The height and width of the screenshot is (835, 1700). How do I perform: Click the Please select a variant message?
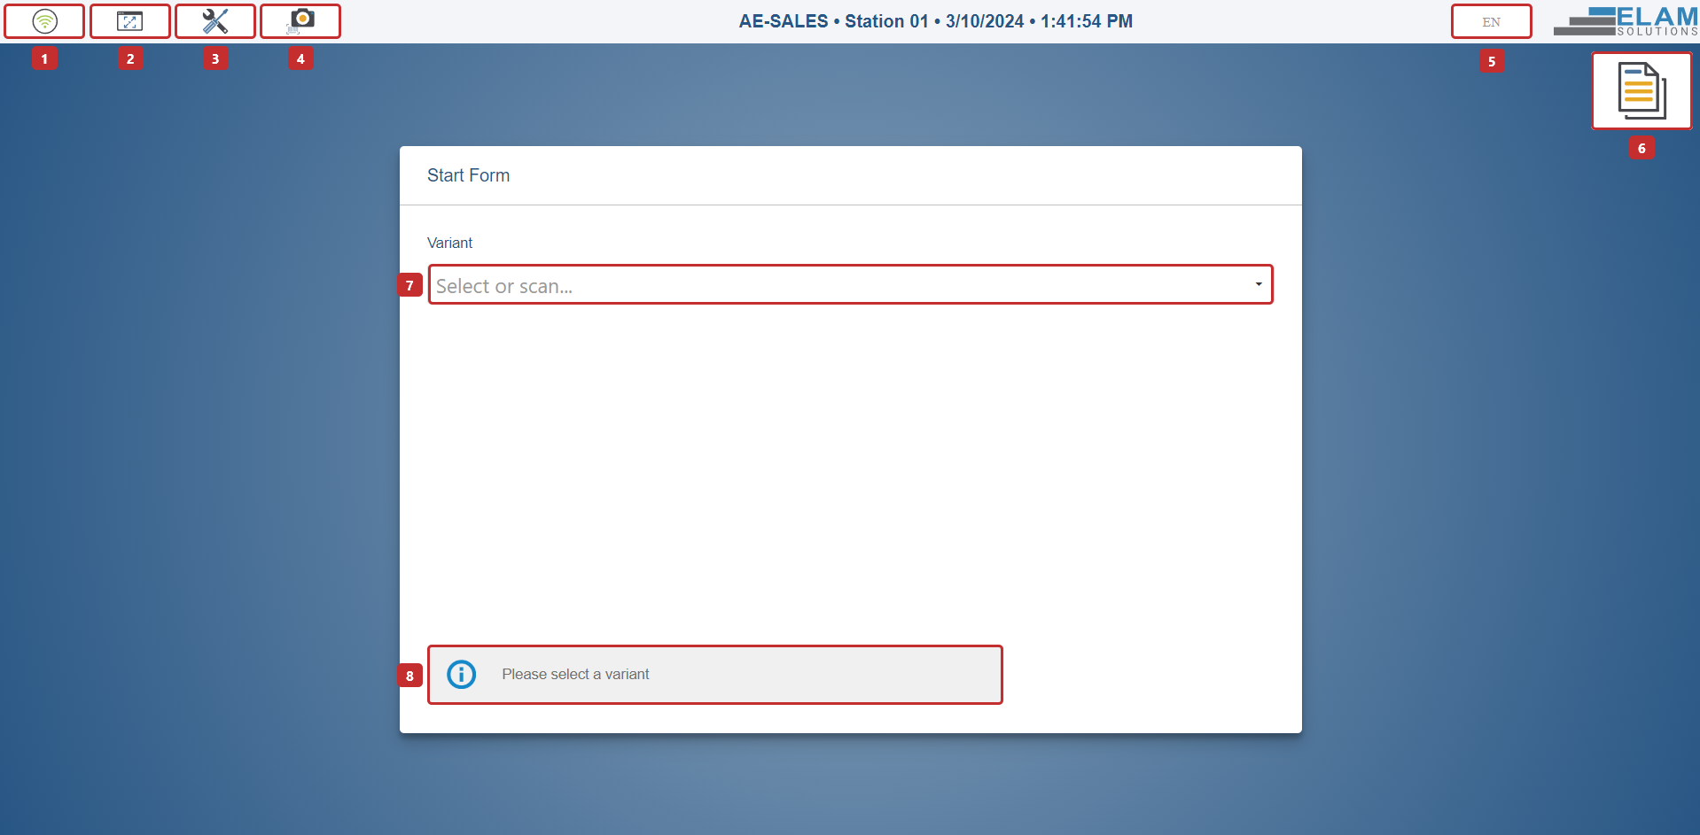coord(575,674)
